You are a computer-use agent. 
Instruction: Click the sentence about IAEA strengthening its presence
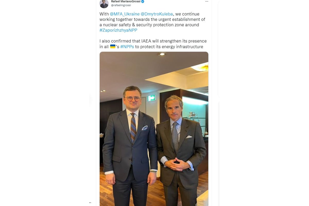153,44
